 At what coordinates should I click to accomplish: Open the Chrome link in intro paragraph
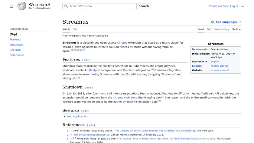[122, 43]
